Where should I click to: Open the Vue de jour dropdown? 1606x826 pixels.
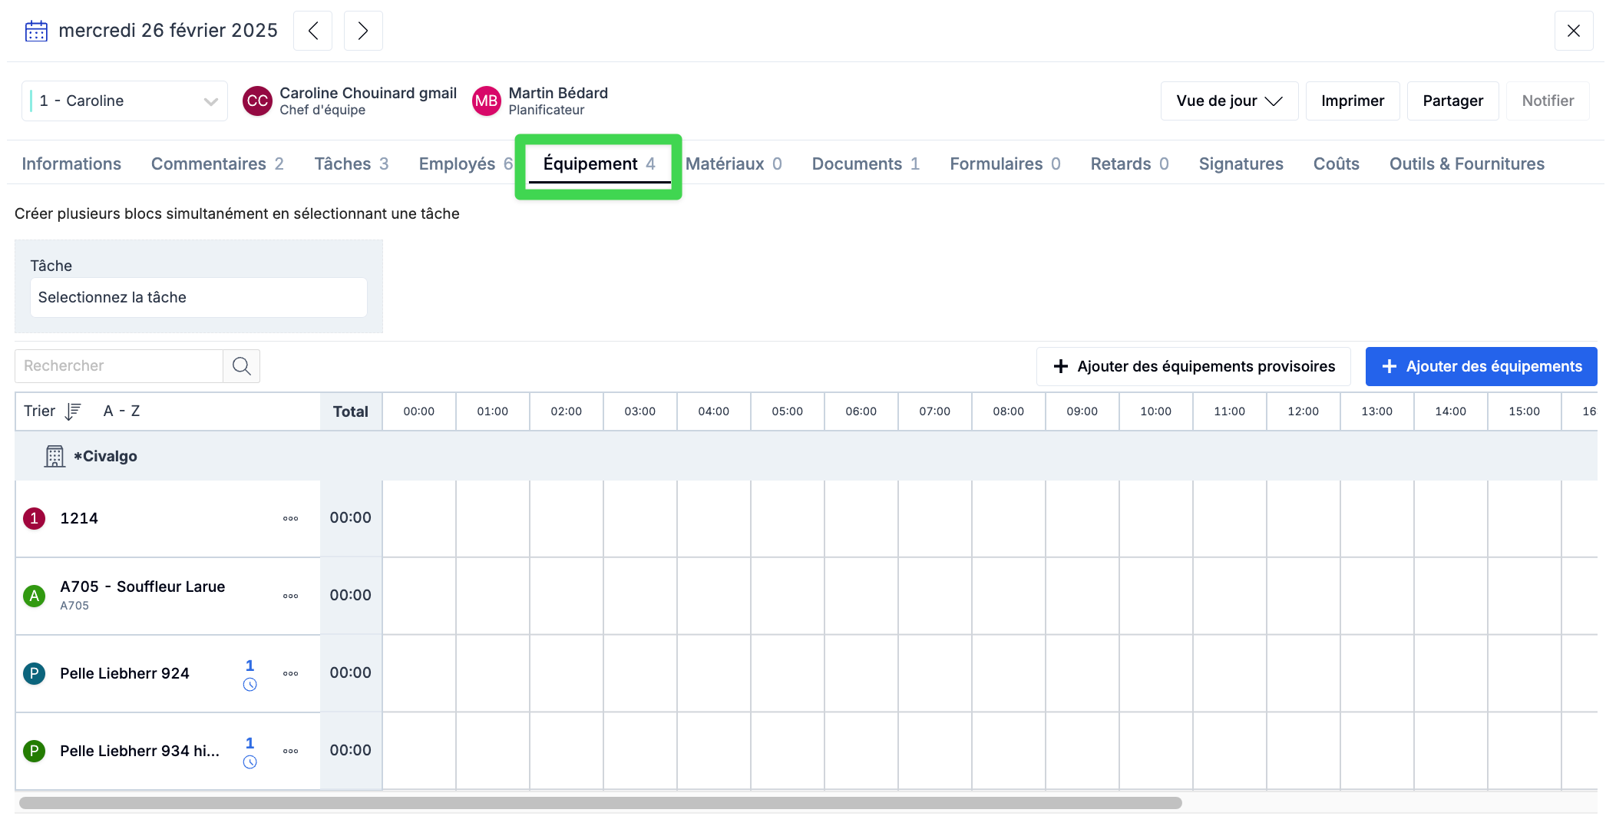pos(1228,101)
